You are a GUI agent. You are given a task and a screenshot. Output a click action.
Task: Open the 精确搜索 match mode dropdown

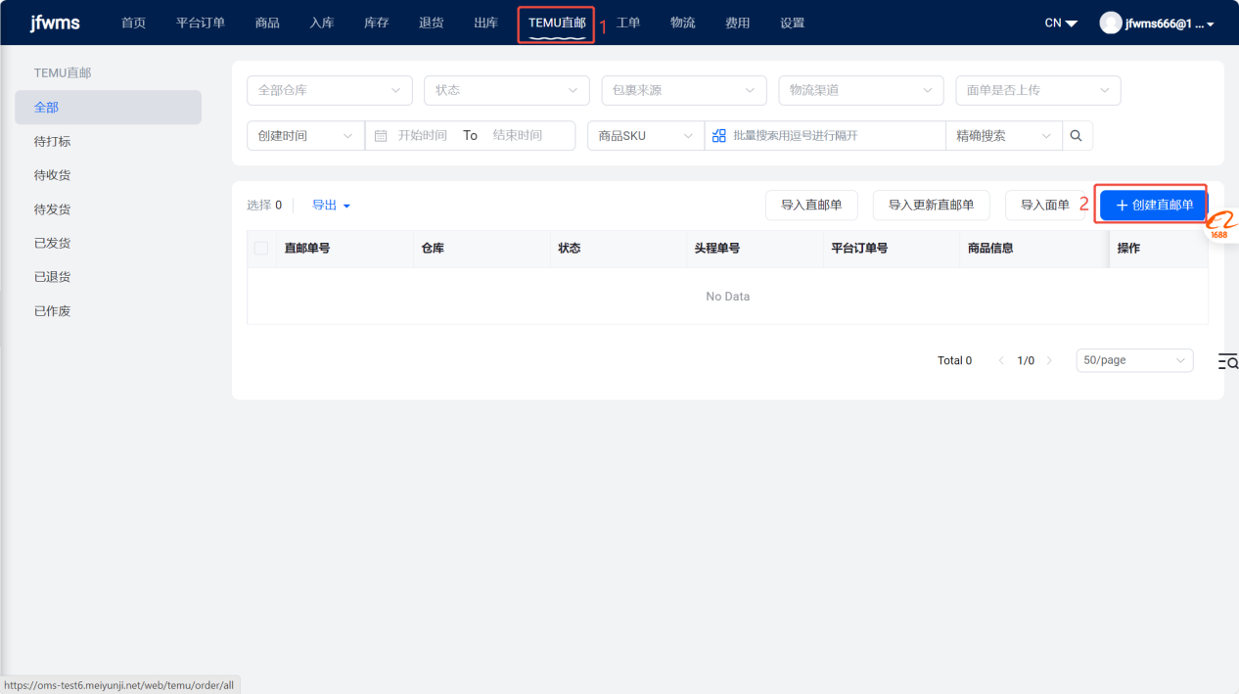1004,135
